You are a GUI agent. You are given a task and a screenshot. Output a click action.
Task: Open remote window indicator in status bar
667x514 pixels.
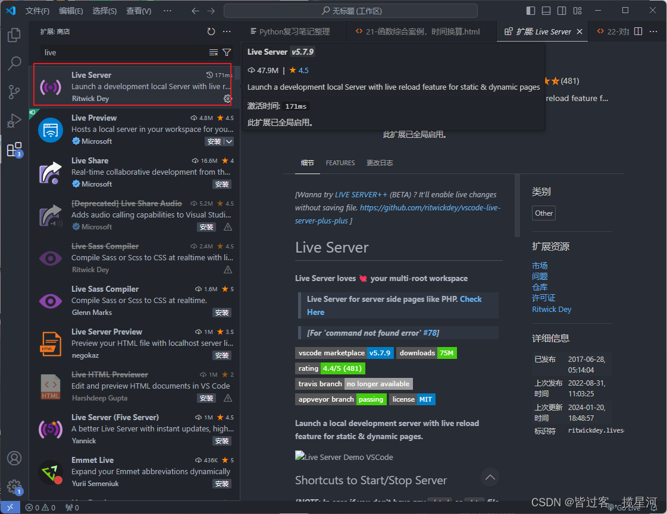(10, 507)
